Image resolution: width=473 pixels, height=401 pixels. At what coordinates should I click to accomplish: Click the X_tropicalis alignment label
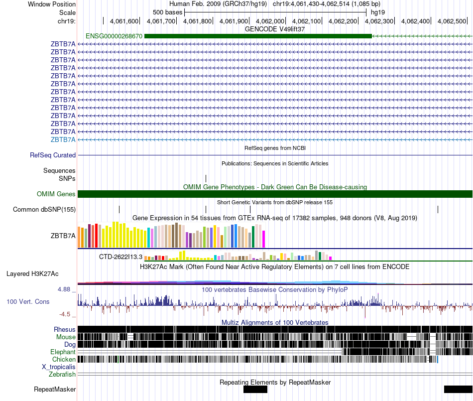pyautogui.click(x=59, y=367)
